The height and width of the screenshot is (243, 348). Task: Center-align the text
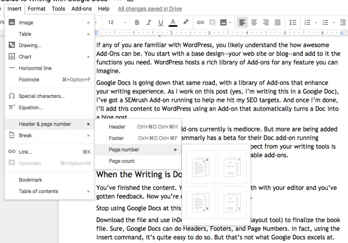pyautogui.click(x=254, y=22)
